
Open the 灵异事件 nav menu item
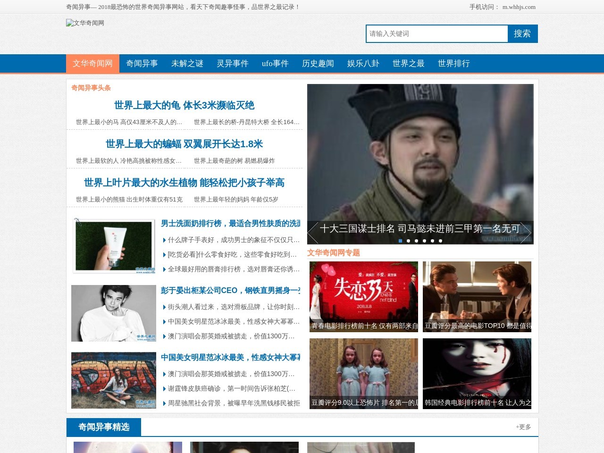click(233, 63)
